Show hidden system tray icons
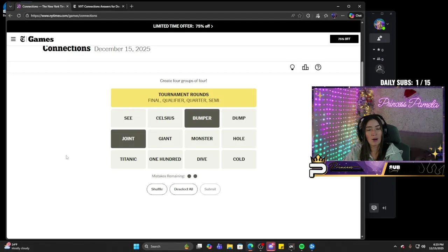This screenshot has width=448, height=252. 395,246
